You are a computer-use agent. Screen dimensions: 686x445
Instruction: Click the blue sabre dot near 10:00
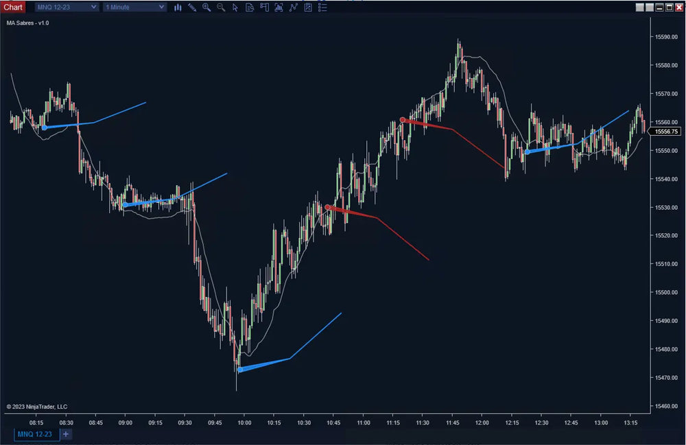point(240,370)
